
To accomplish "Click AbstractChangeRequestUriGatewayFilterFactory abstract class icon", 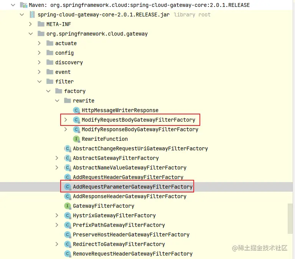I will [x=68, y=149].
